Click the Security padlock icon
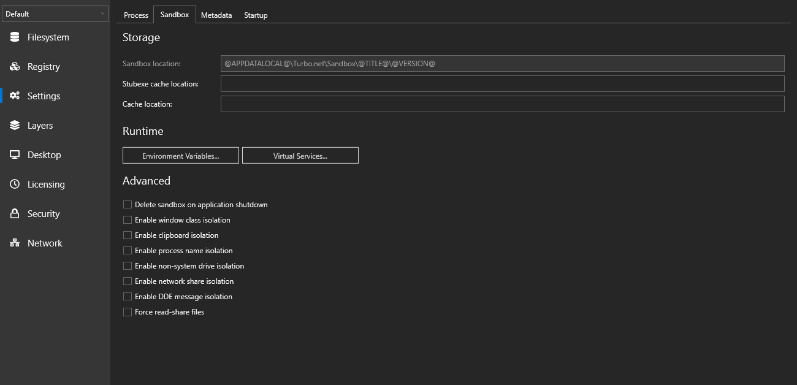The width and height of the screenshot is (797, 385). point(15,214)
